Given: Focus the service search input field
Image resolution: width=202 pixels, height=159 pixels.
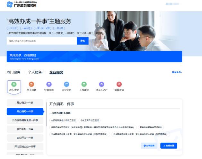Looking at the screenshot, I should [42, 41].
